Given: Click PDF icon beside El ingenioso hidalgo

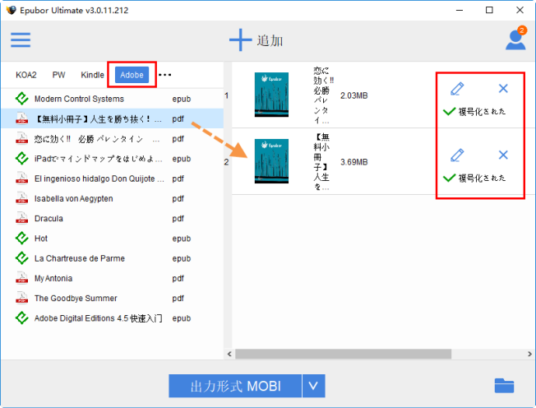Looking at the screenshot, I should point(22,178).
